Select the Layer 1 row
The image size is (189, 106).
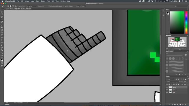(177, 90)
